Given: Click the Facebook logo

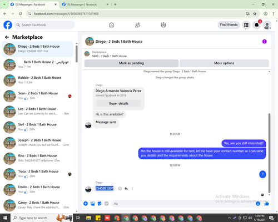Looking at the screenshot, I should tap(8, 25).
